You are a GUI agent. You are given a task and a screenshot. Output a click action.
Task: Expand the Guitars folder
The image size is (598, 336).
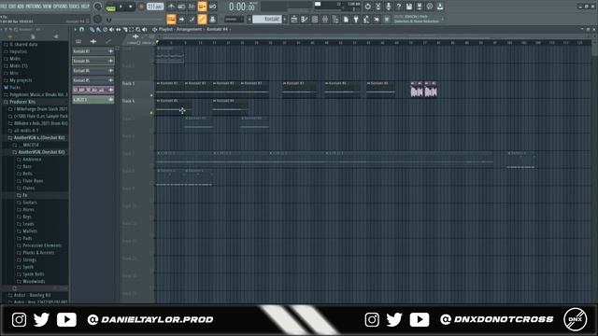29,203
